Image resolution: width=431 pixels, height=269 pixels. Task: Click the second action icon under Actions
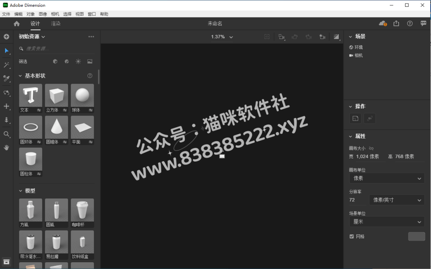click(x=370, y=119)
